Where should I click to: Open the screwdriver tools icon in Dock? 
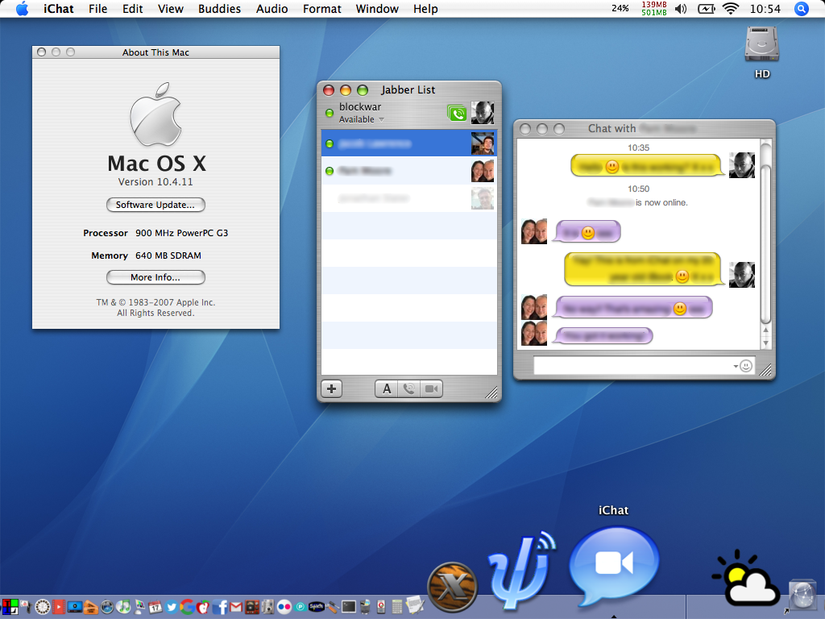[332, 608]
